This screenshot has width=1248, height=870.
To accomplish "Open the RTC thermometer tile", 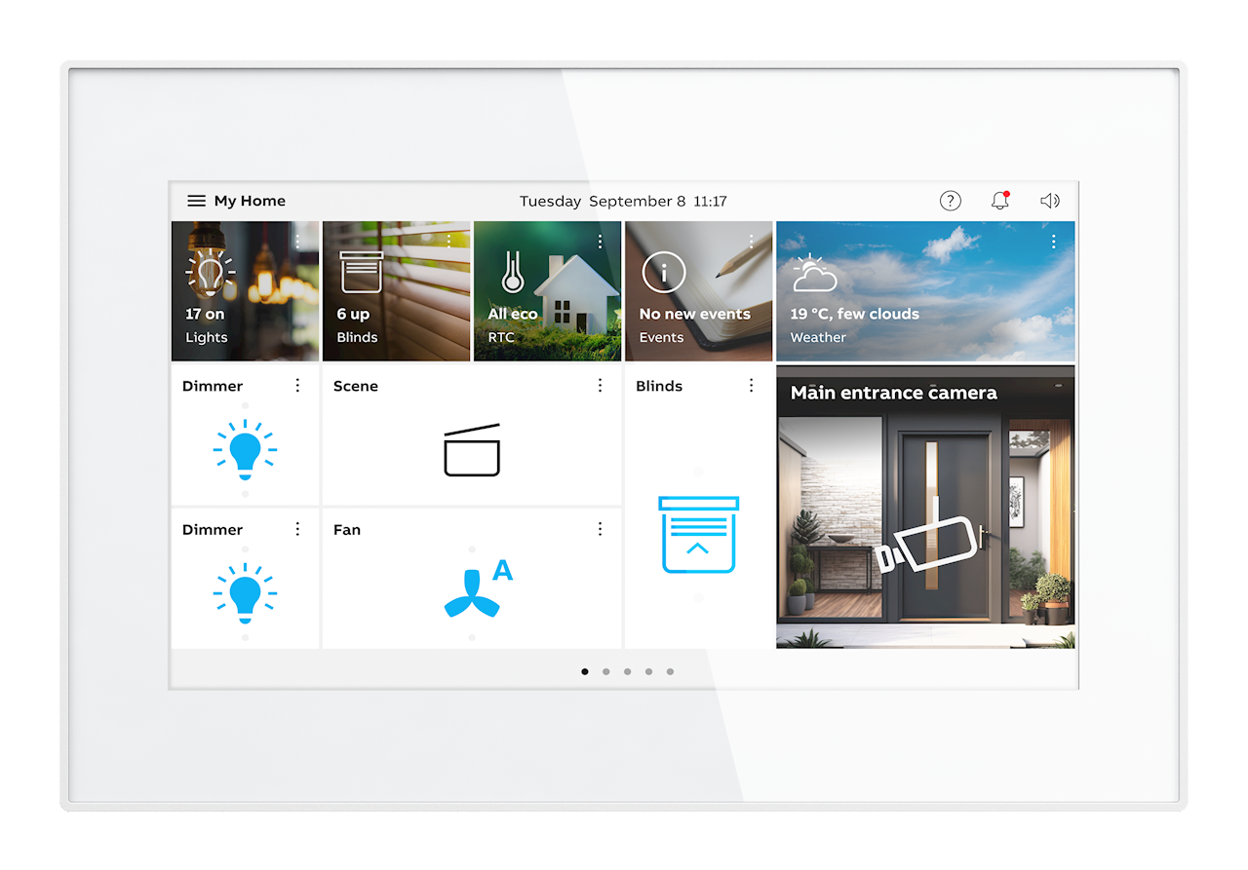I will pyautogui.click(x=547, y=291).
